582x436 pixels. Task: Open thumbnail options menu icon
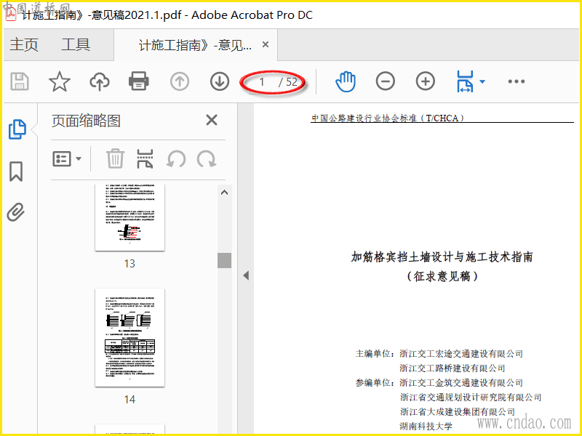[67, 159]
